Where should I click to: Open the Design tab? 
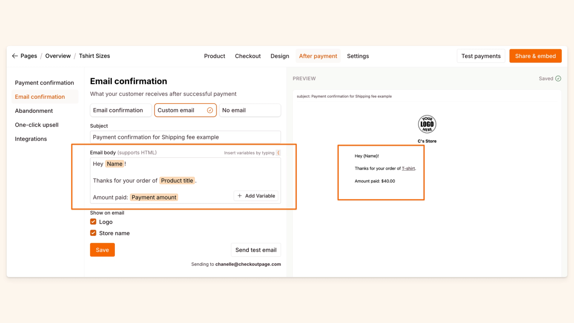(280, 56)
